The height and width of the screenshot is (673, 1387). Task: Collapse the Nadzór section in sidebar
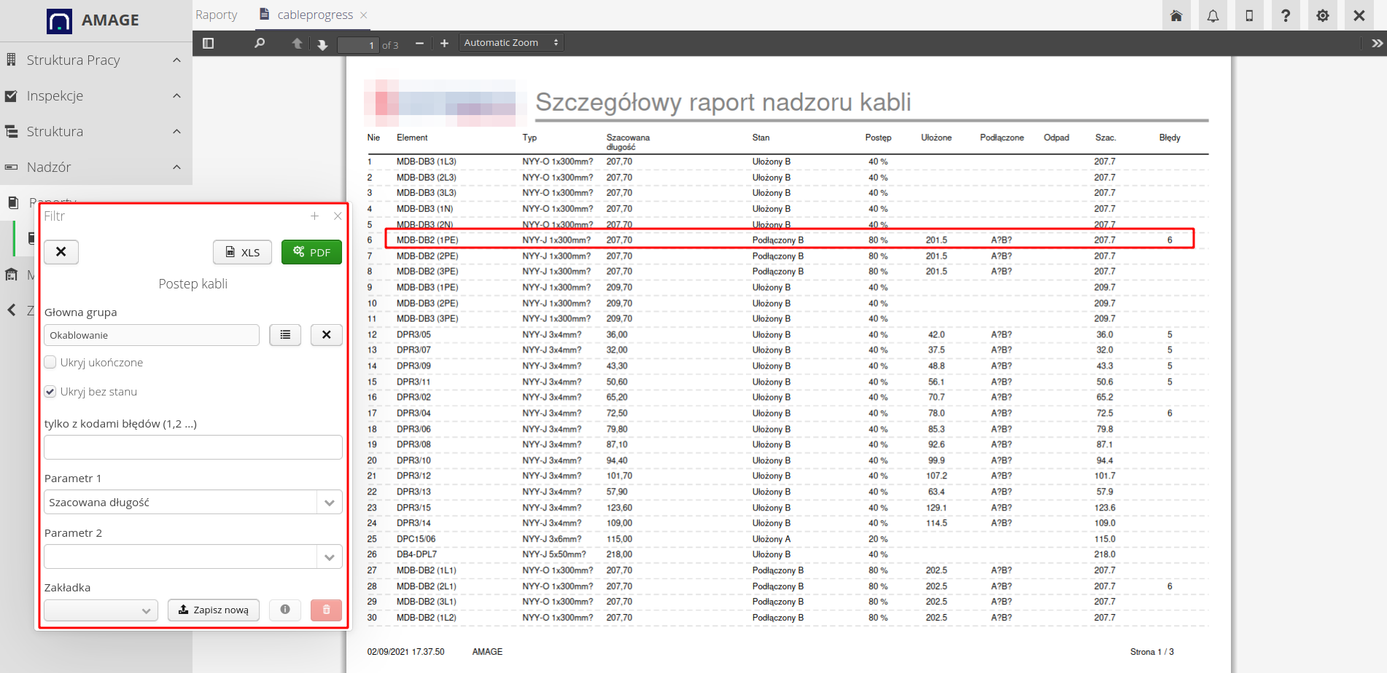(176, 167)
